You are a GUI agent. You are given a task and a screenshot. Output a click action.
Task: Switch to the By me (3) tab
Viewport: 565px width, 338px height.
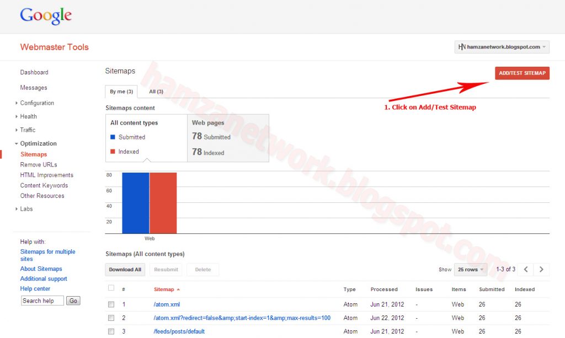(121, 92)
